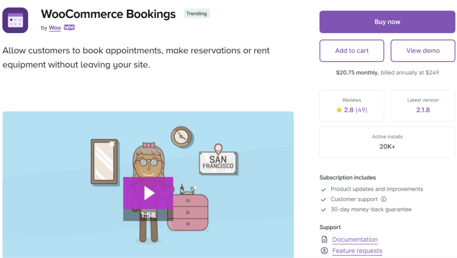Click the Active installs 20K+ card
The width and height of the screenshot is (457, 258).
pyautogui.click(x=387, y=142)
